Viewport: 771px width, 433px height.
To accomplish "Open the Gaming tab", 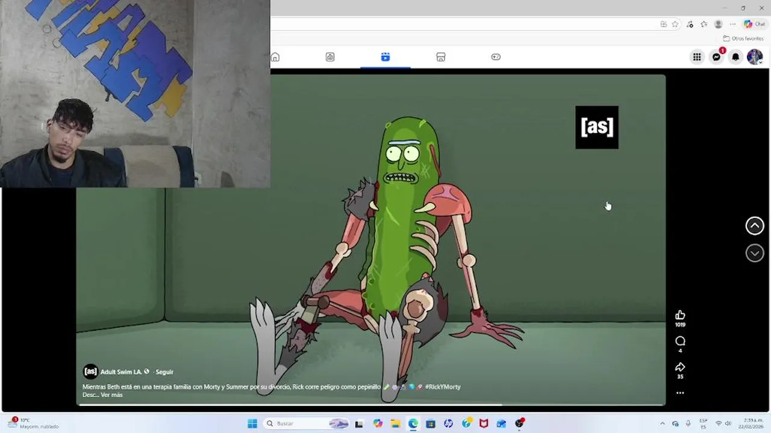I will pos(496,57).
